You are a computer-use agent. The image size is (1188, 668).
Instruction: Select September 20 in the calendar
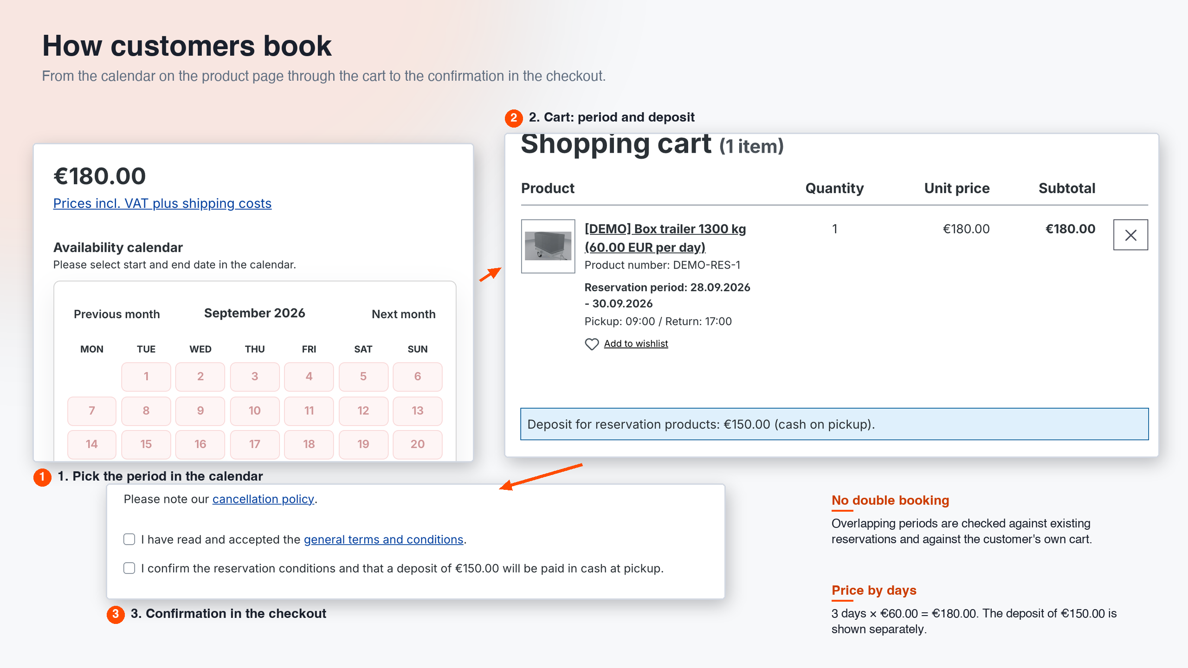418,444
